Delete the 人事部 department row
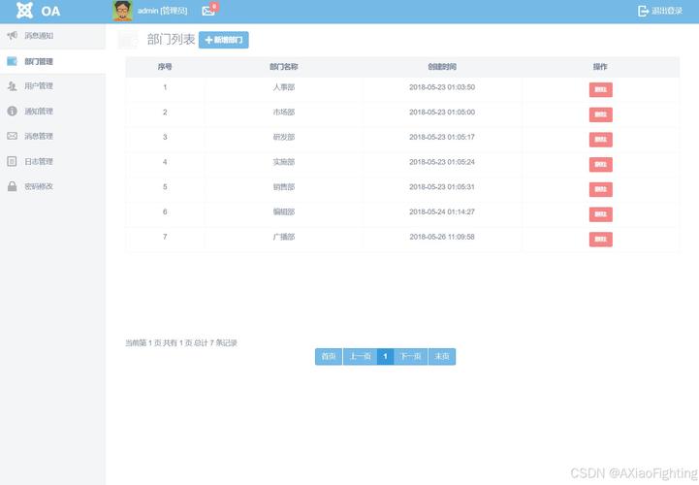This screenshot has height=485, width=699. pos(600,89)
